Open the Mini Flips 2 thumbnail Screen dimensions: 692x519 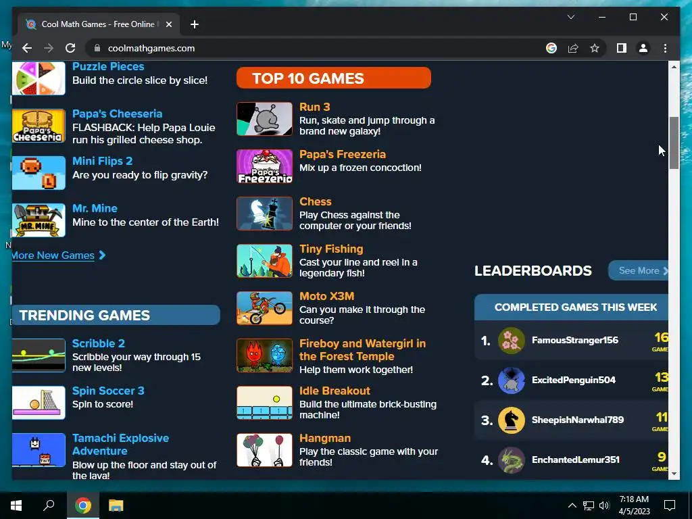click(39, 173)
